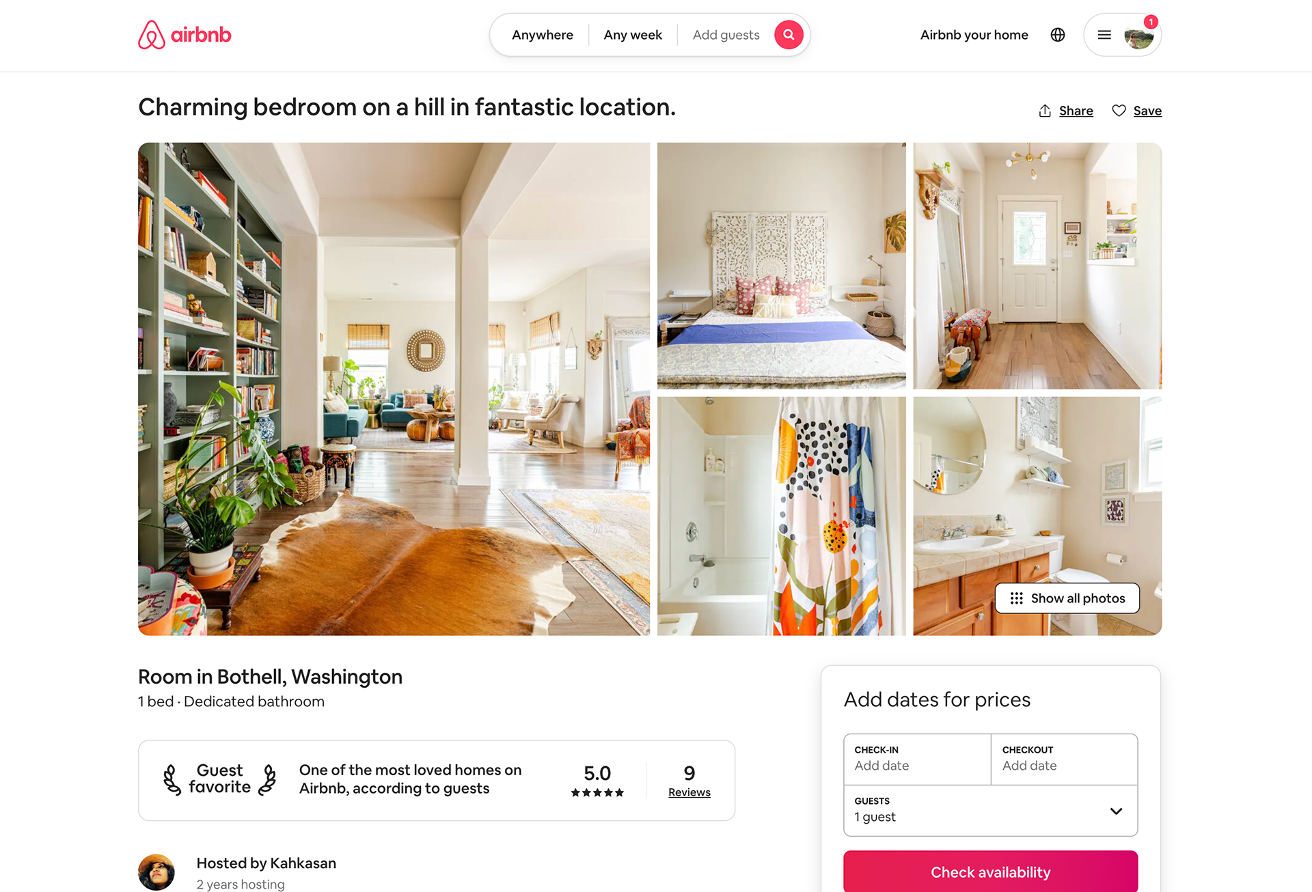Open the floral shower curtain photo
The width and height of the screenshot is (1312, 892).
click(781, 516)
